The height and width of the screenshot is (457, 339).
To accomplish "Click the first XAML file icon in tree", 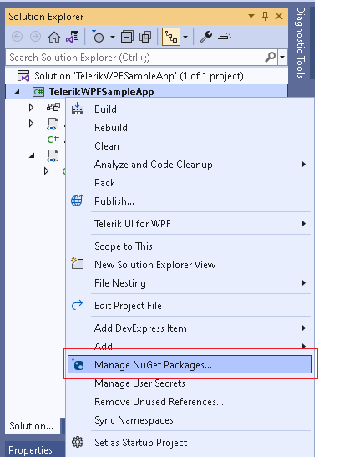I will [x=53, y=124].
